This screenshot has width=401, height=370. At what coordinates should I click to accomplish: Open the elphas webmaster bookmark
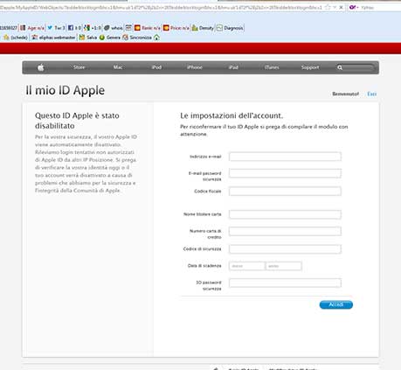(53, 38)
